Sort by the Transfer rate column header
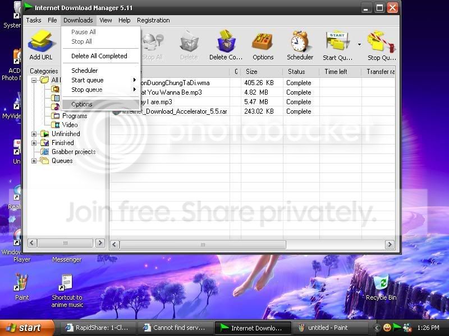This screenshot has width=449, height=336. point(378,72)
